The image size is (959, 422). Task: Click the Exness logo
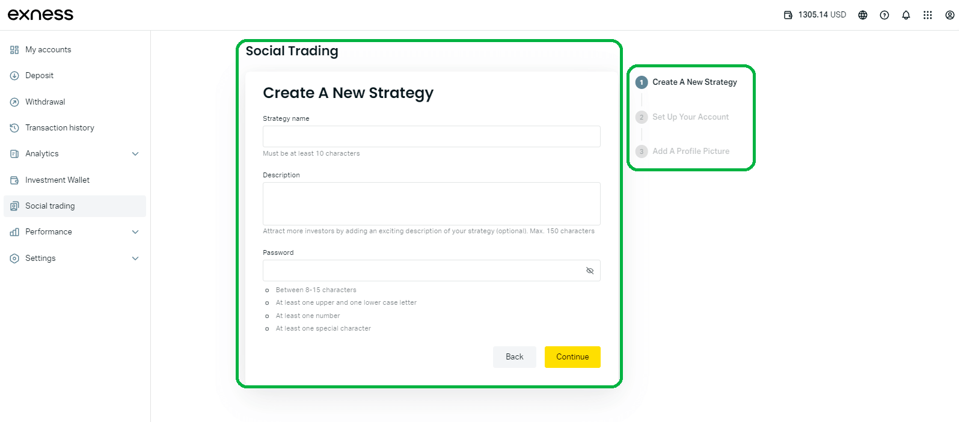click(40, 14)
